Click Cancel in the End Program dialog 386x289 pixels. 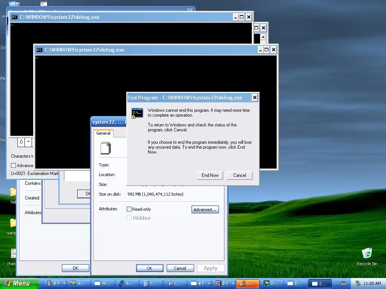point(239,175)
